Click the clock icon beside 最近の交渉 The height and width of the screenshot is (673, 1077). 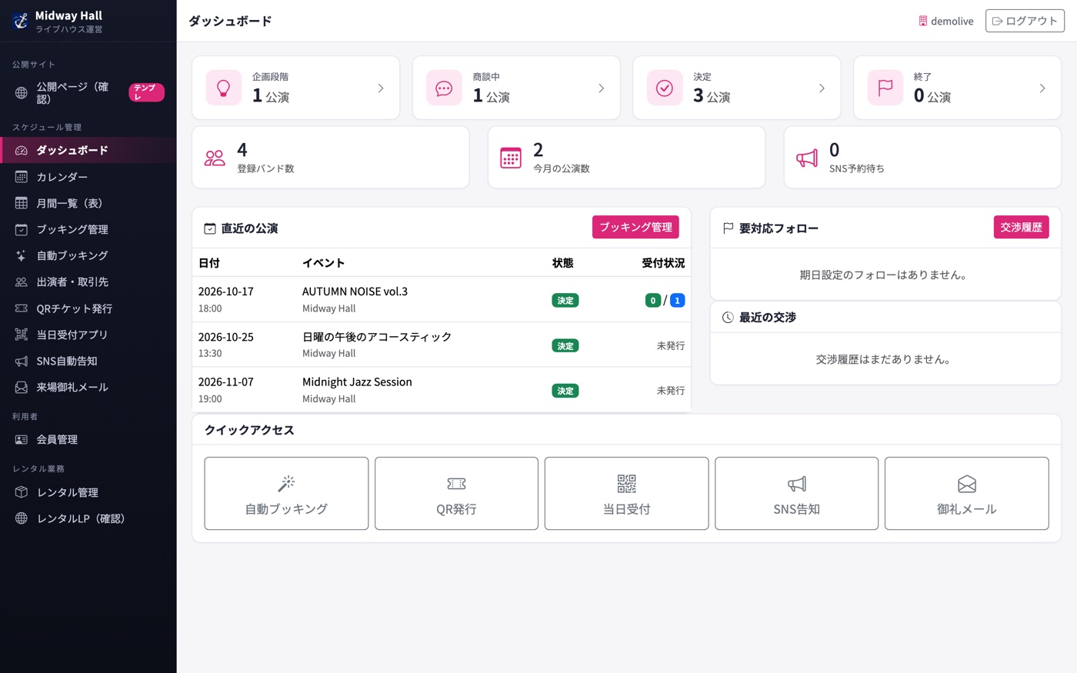[x=728, y=317]
